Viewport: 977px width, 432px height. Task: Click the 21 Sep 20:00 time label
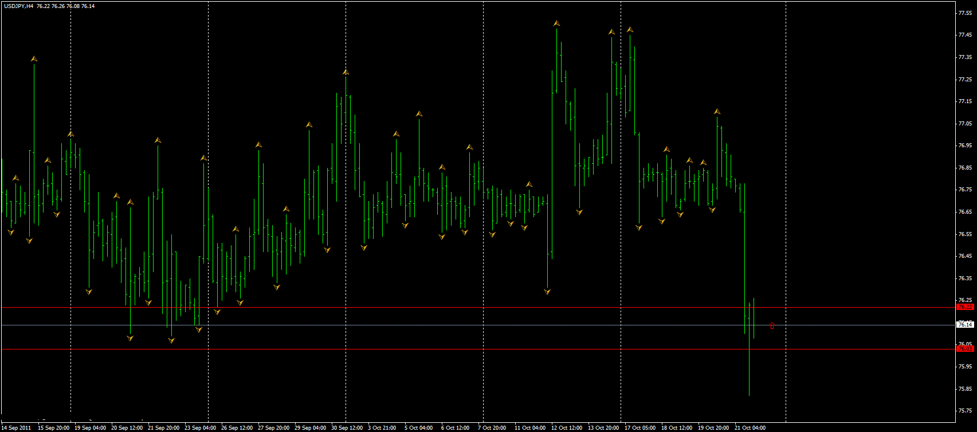click(164, 428)
